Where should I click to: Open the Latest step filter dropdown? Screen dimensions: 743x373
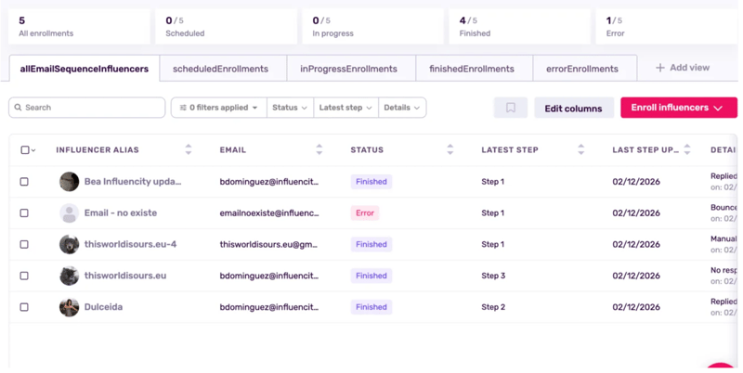click(345, 108)
